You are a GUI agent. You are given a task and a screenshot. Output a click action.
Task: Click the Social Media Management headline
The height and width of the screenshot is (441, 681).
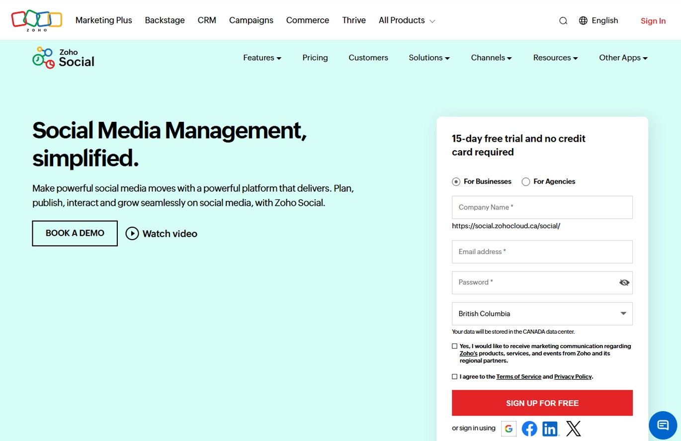pos(169,144)
